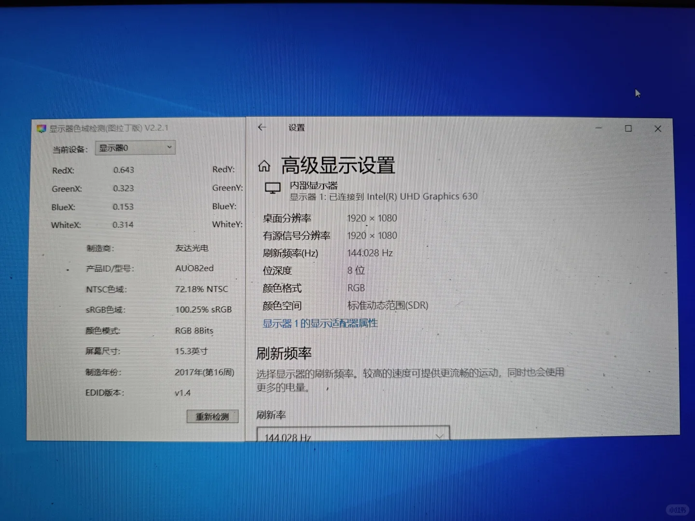Click the v1.4 EDID version value
The width and height of the screenshot is (695, 521).
182,393
